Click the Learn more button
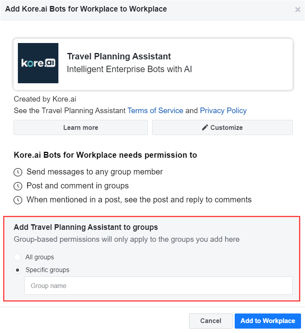Viewport: 305px width, 333px height. click(81, 127)
